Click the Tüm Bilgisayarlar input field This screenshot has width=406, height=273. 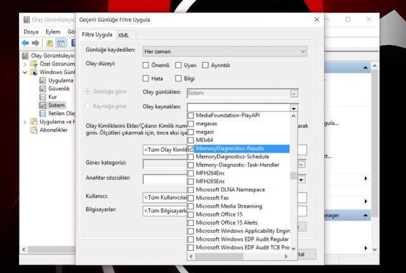[x=165, y=211]
